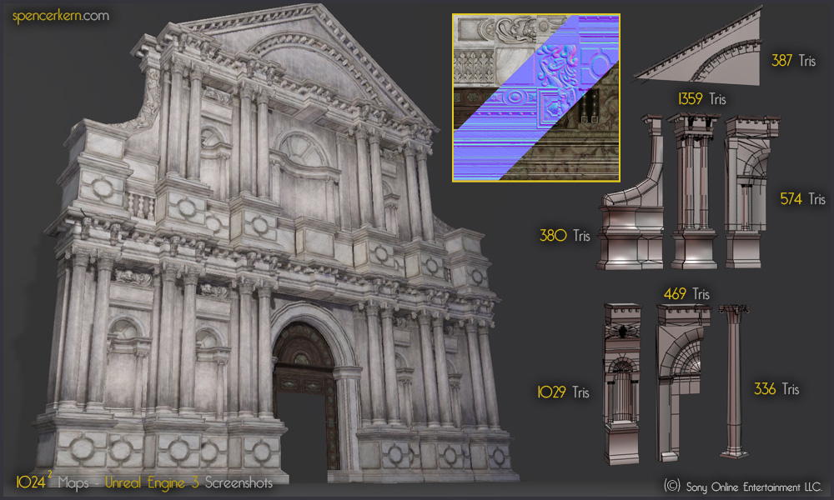Select the single column wireframe model
Image resolution: width=834 pixels, height=500 pixels.
(x=734, y=382)
